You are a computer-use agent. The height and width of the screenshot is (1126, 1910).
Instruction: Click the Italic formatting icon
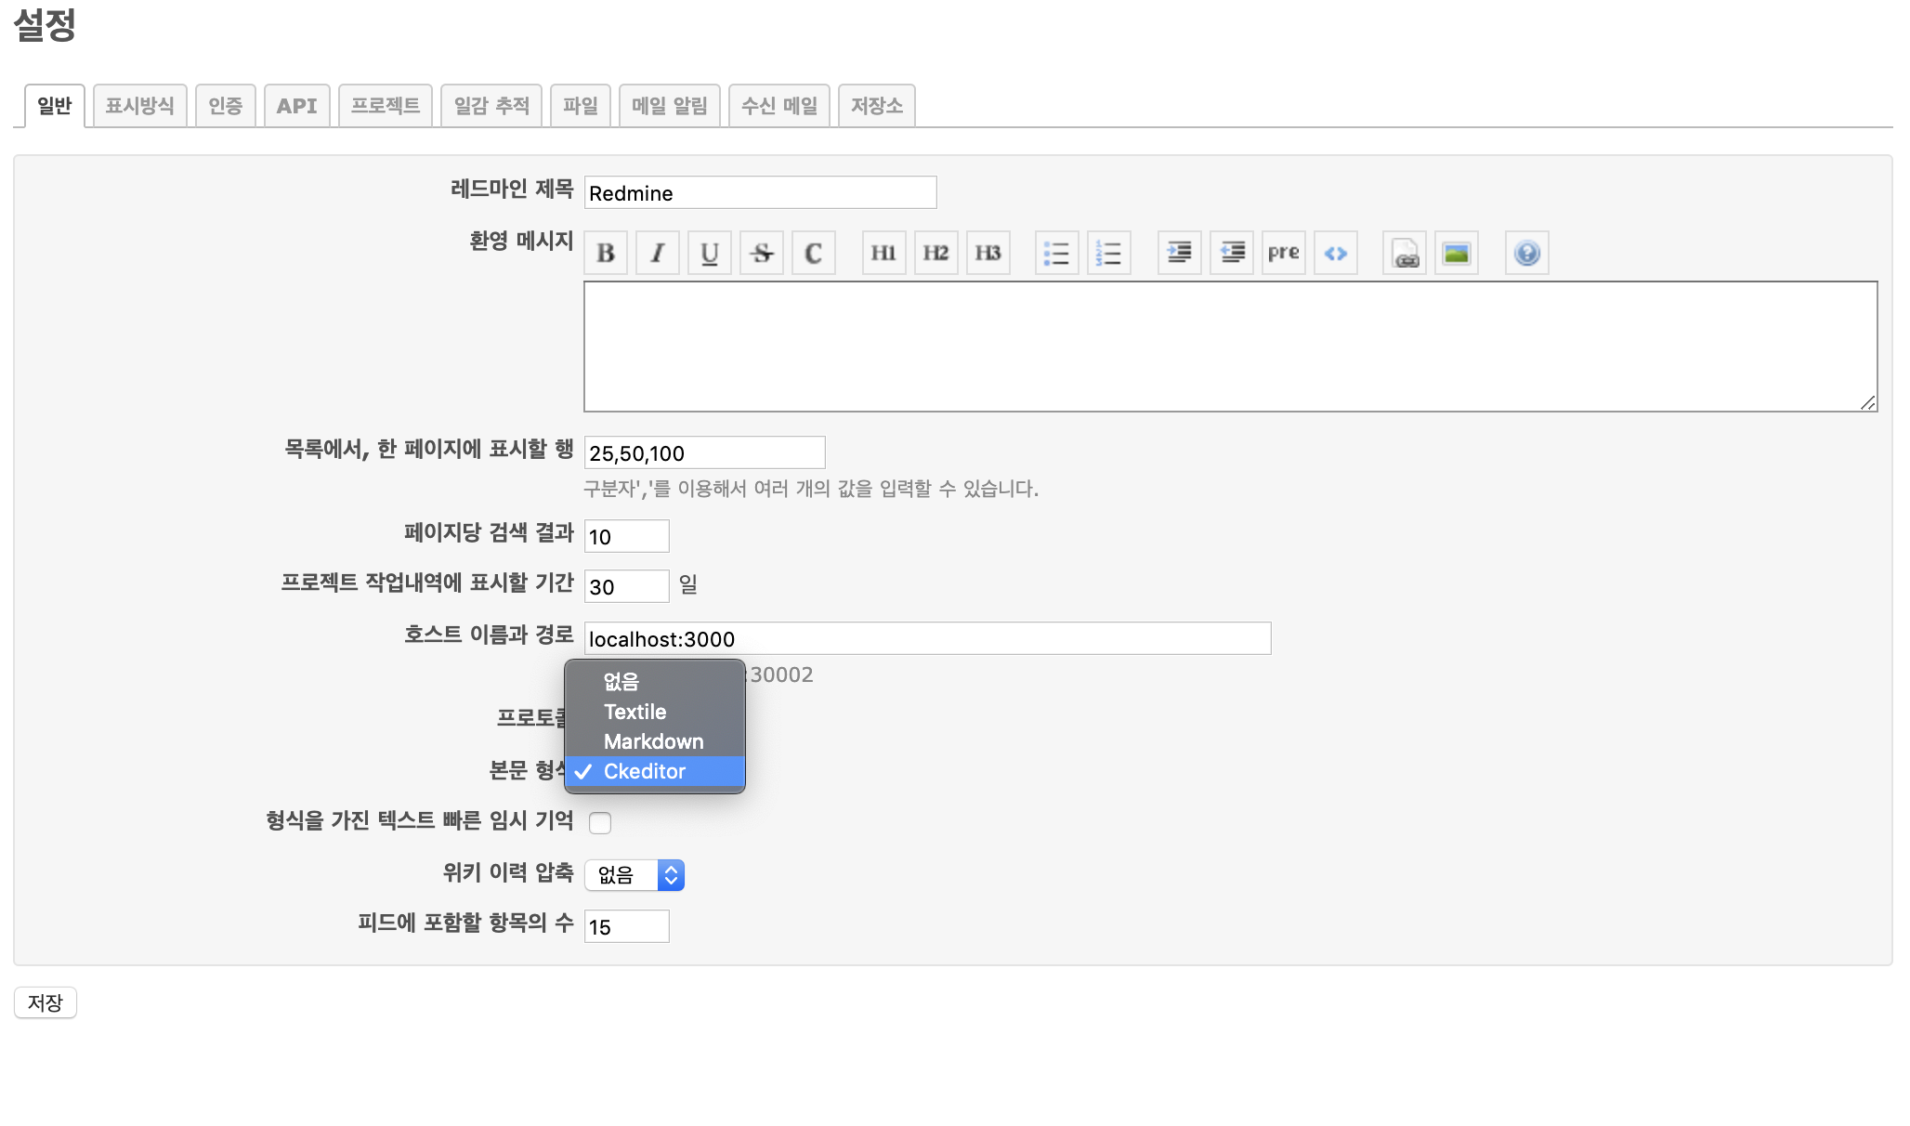click(x=658, y=253)
